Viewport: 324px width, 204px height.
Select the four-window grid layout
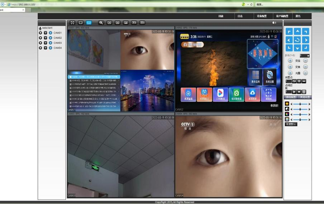point(89,23)
